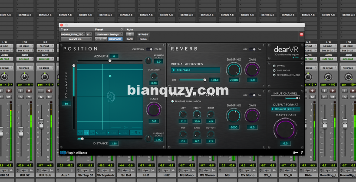Viewport: 356px width, 182px height.
Task: Record-enable the KIK Sub track
Action: (49, 90)
